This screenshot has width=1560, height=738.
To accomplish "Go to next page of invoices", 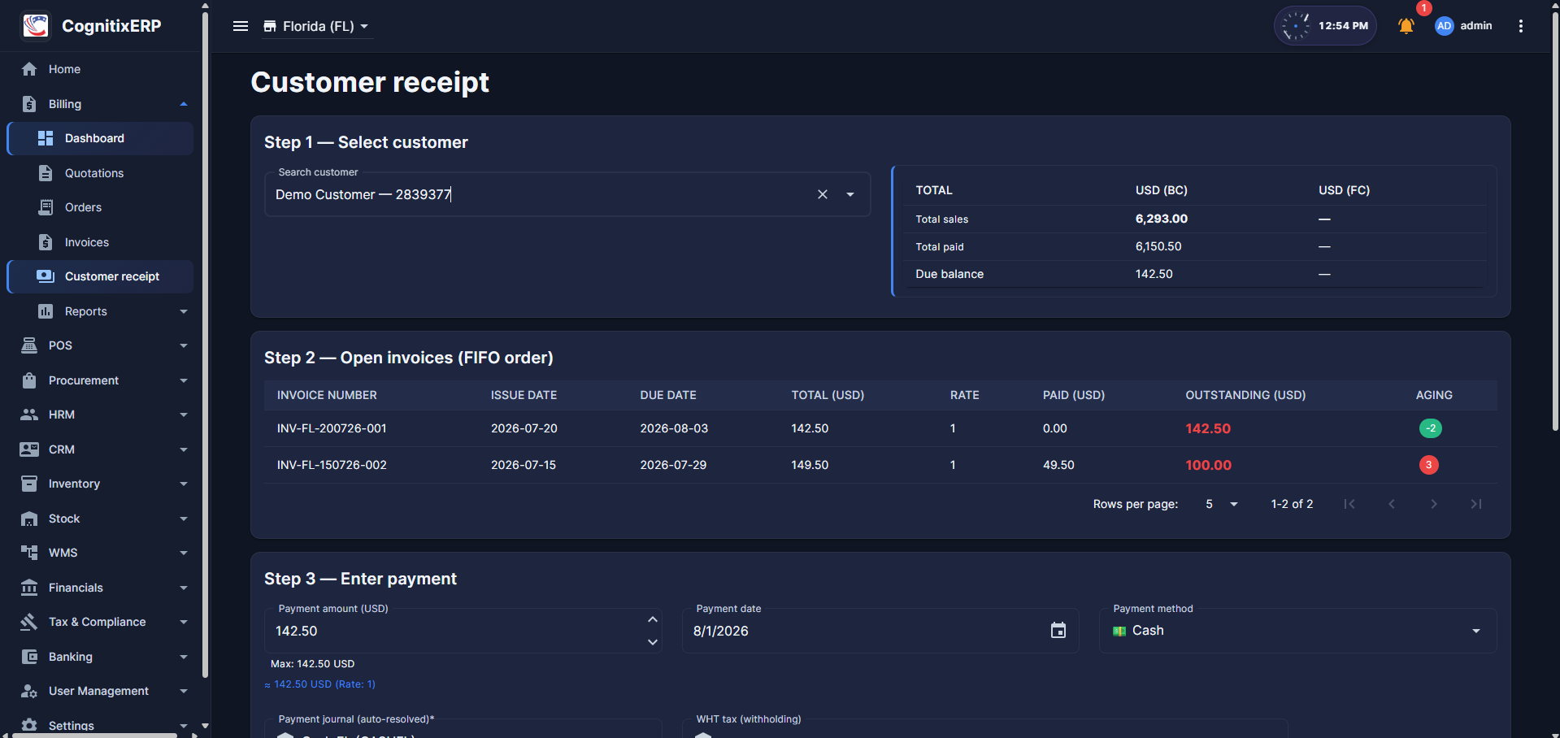I will point(1434,504).
